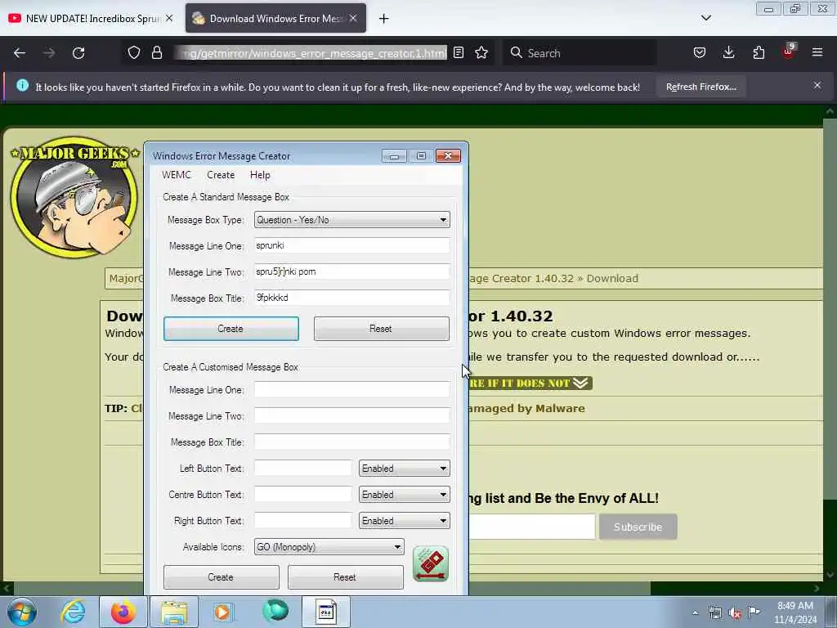837x628 pixels.
Task: Click the Centre Button Text field
Action: point(302,495)
